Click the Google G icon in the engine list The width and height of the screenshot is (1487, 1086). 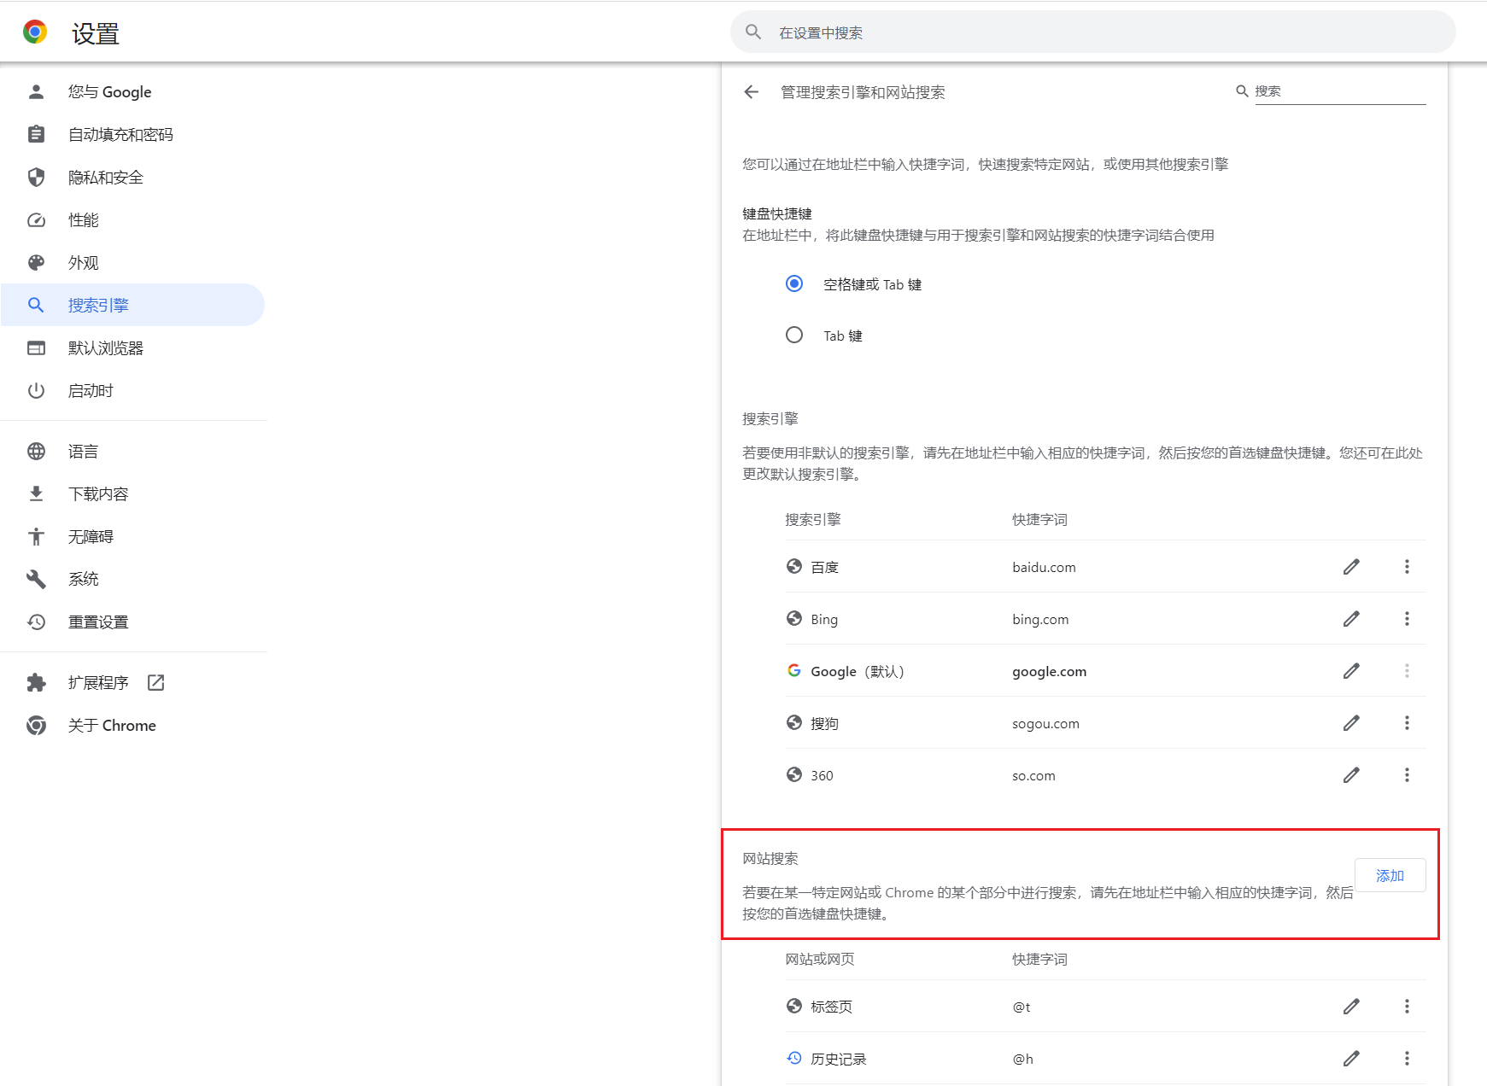point(794,670)
